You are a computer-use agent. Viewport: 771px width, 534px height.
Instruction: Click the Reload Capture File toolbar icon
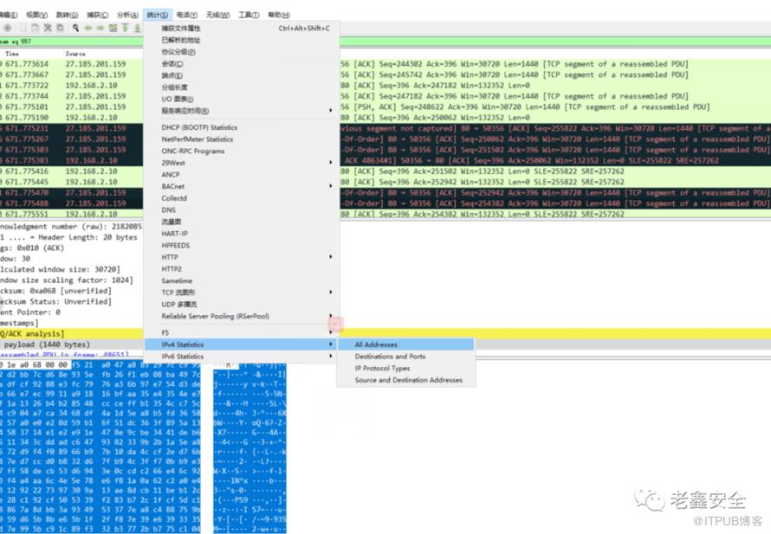61,28
